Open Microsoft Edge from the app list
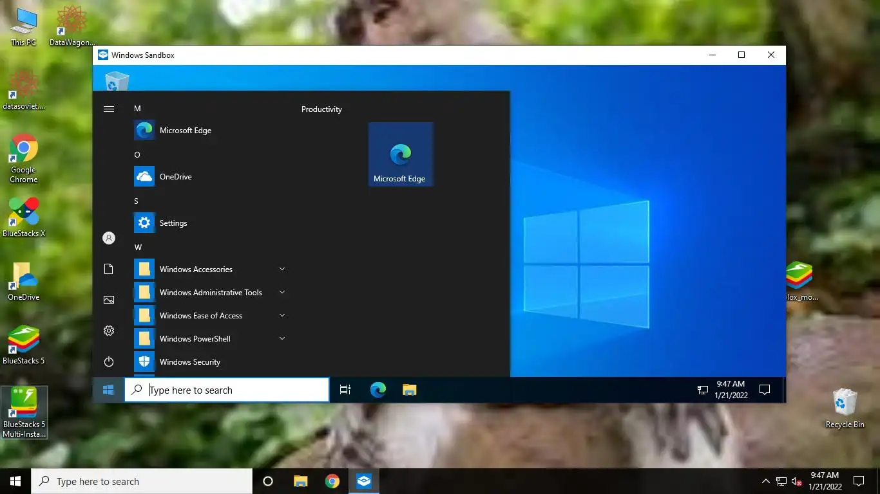880x494 pixels. tap(209, 131)
